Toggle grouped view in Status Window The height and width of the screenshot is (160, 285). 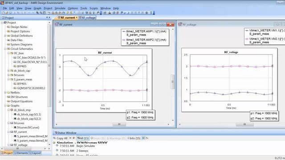(x=143, y=138)
